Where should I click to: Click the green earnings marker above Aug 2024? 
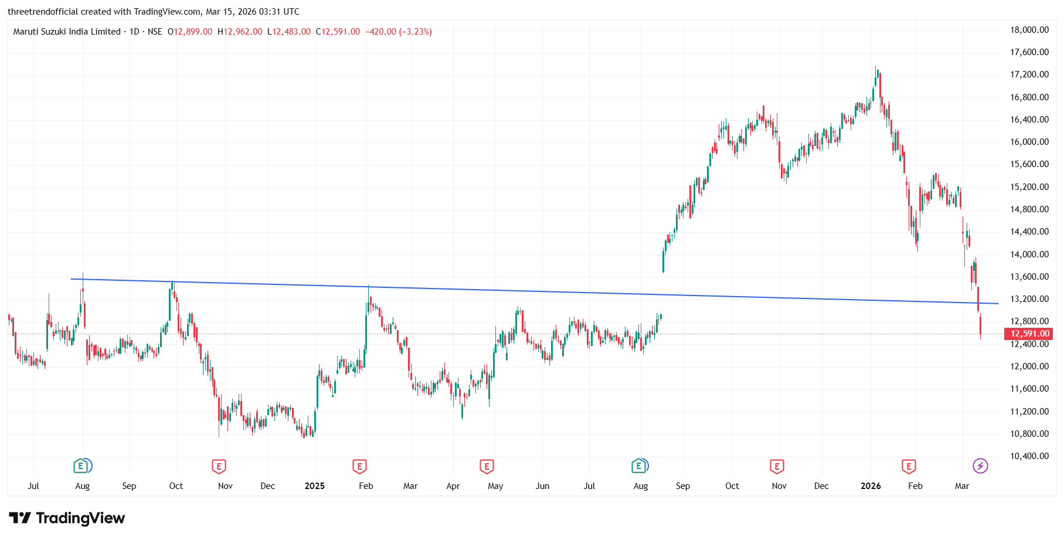tap(81, 466)
